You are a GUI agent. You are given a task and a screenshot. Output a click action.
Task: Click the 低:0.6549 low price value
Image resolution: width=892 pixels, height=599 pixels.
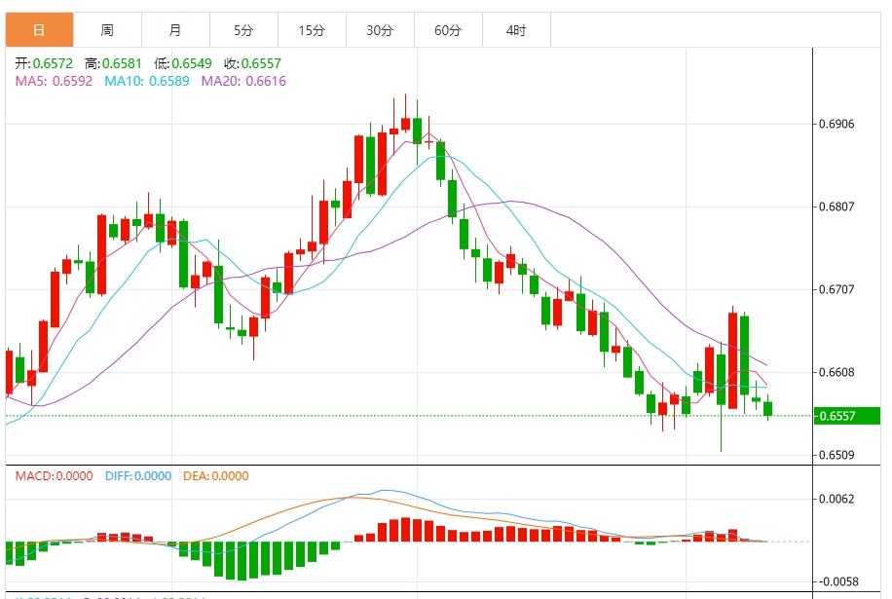(183, 63)
